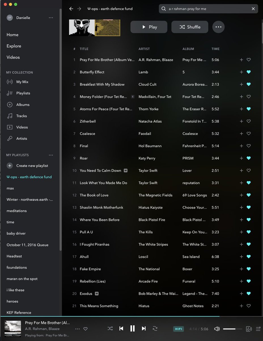This screenshot has width=263, height=341.
Task: Click the now-playing album art thumbnail
Action: [13, 329]
